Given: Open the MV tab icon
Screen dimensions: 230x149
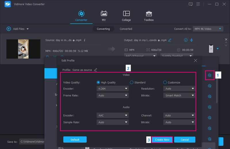Looking at the screenshot, I should tap(104, 14).
